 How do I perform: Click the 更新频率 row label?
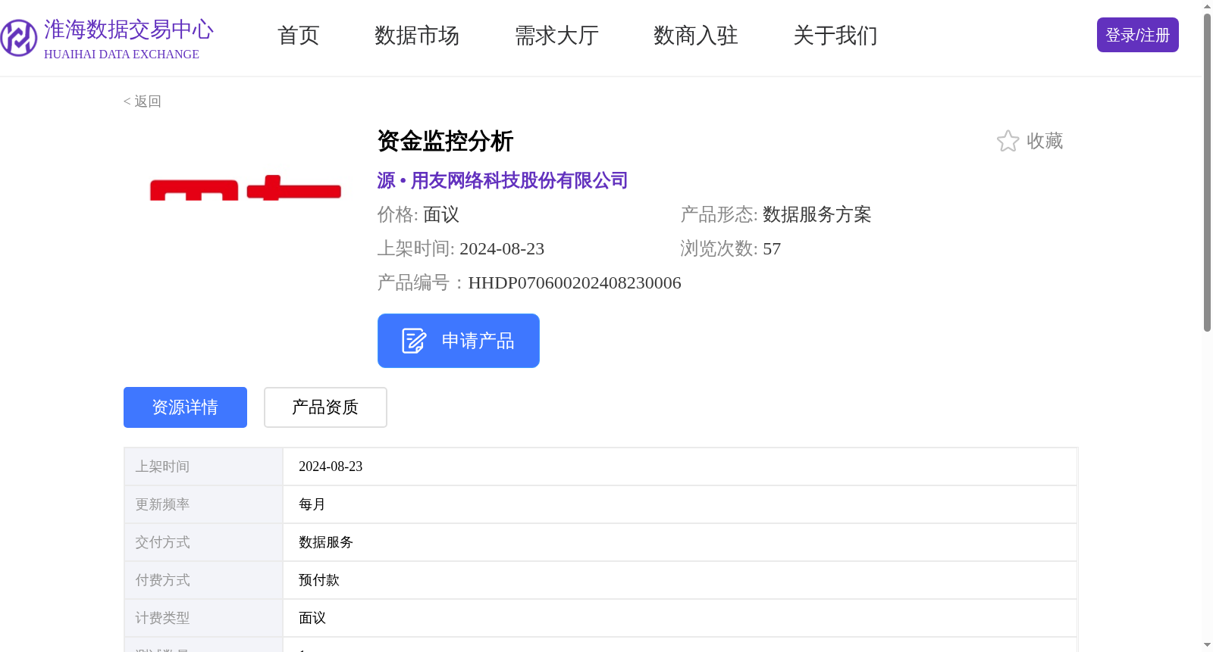coord(163,504)
